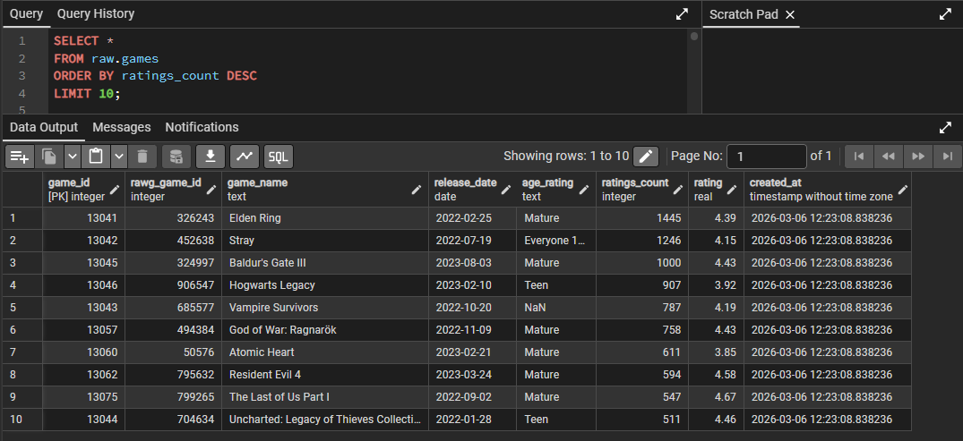This screenshot has height=441, width=963.
Task: Click the game_id value 13075
Action: [83, 397]
